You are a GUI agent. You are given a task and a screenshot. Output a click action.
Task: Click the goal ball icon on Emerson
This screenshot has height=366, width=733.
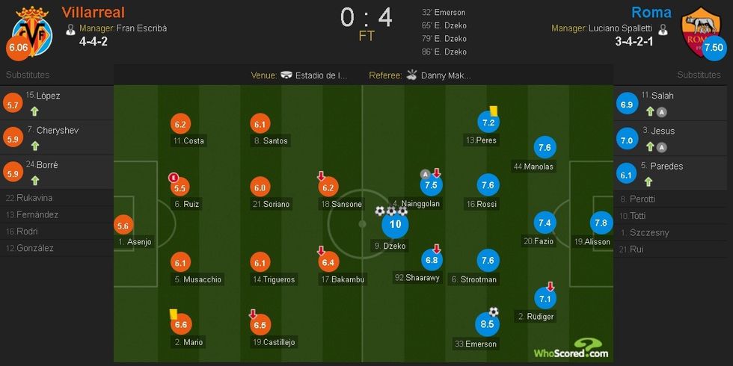point(494,311)
